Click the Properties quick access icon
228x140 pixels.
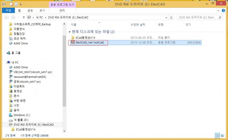pyautogui.click(x=11, y=4)
